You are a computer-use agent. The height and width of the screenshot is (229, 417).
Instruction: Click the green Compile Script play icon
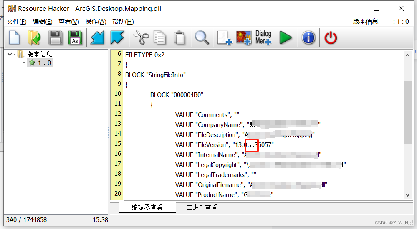[x=286, y=37]
